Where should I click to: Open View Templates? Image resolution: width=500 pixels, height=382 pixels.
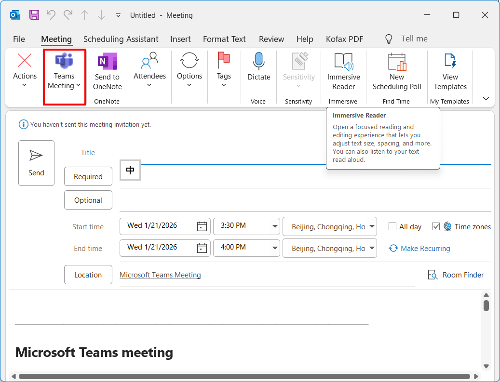(x=450, y=62)
